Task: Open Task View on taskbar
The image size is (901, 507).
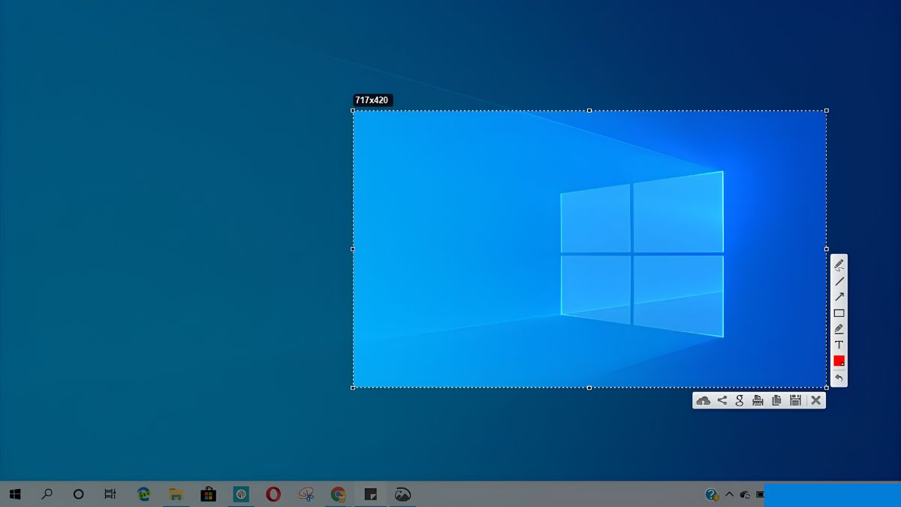Action: [110, 494]
